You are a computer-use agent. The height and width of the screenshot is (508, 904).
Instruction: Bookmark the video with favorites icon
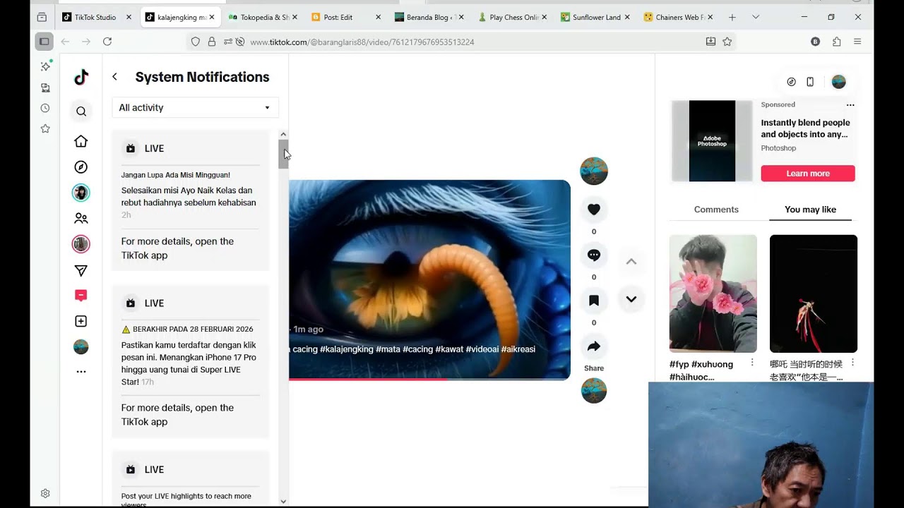point(594,301)
